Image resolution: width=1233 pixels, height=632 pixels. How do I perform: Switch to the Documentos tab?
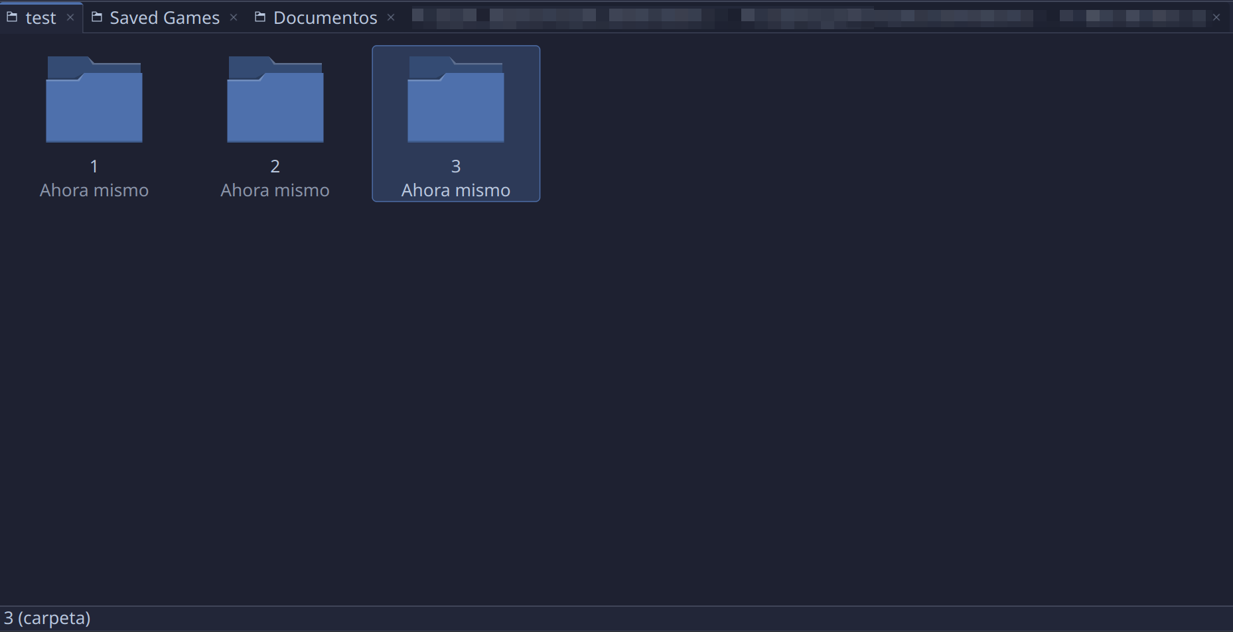325,18
